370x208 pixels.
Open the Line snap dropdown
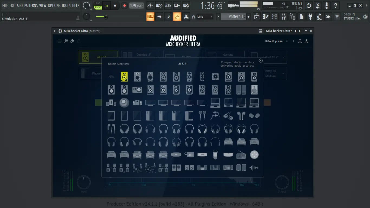pyautogui.click(x=205, y=17)
